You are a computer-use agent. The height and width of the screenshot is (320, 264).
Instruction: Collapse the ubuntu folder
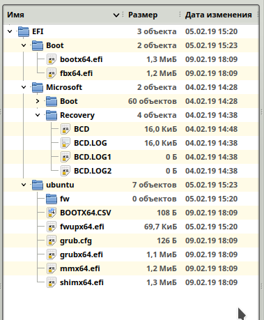24,185
